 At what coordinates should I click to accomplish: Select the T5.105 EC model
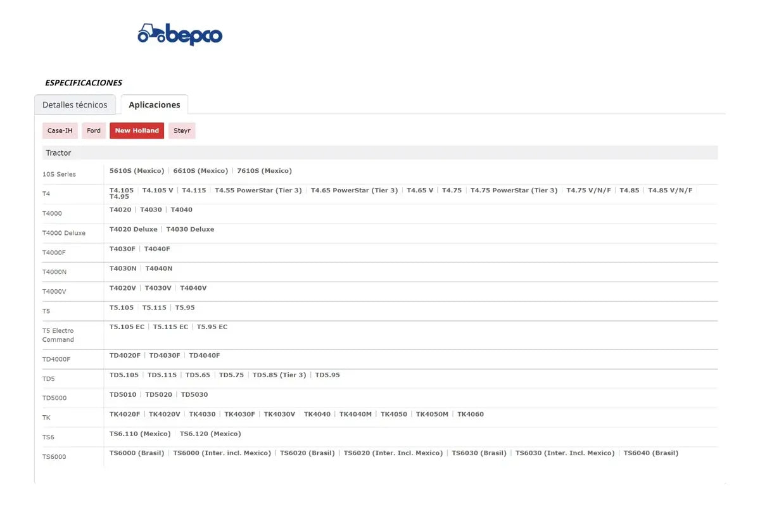point(127,327)
